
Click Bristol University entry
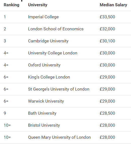(x=44, y=125)
